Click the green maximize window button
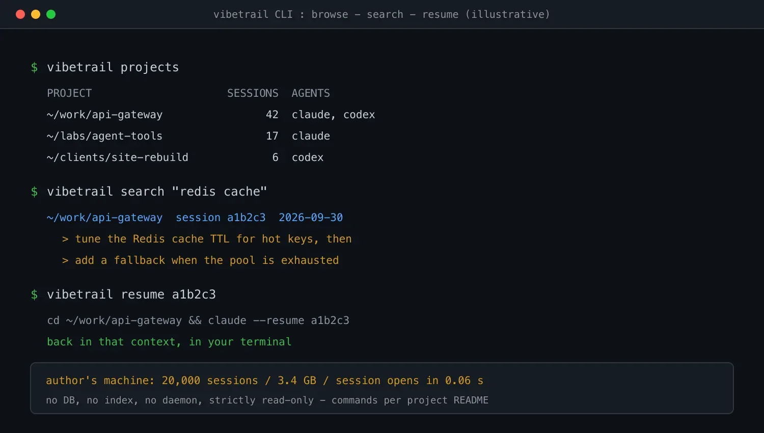This screenshot has width=764, height=433. [51, 14]
